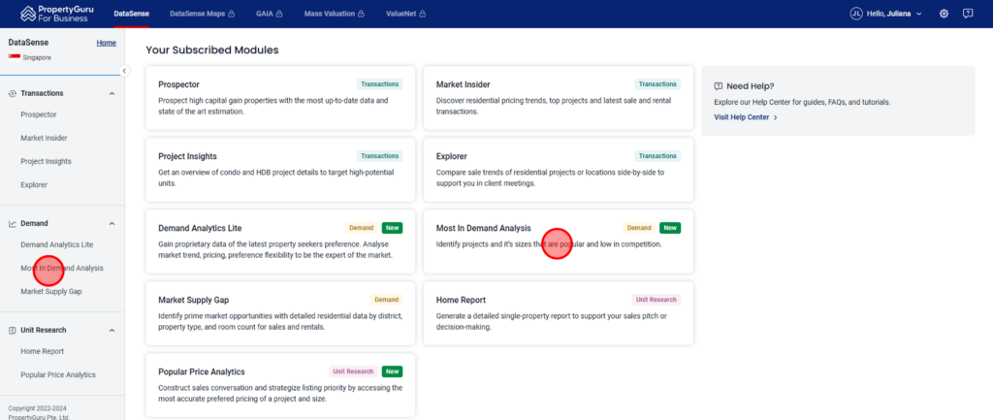Click the Need Help chat icon
993x420 pixels.
pyautogui.click(x=719, y=86)
